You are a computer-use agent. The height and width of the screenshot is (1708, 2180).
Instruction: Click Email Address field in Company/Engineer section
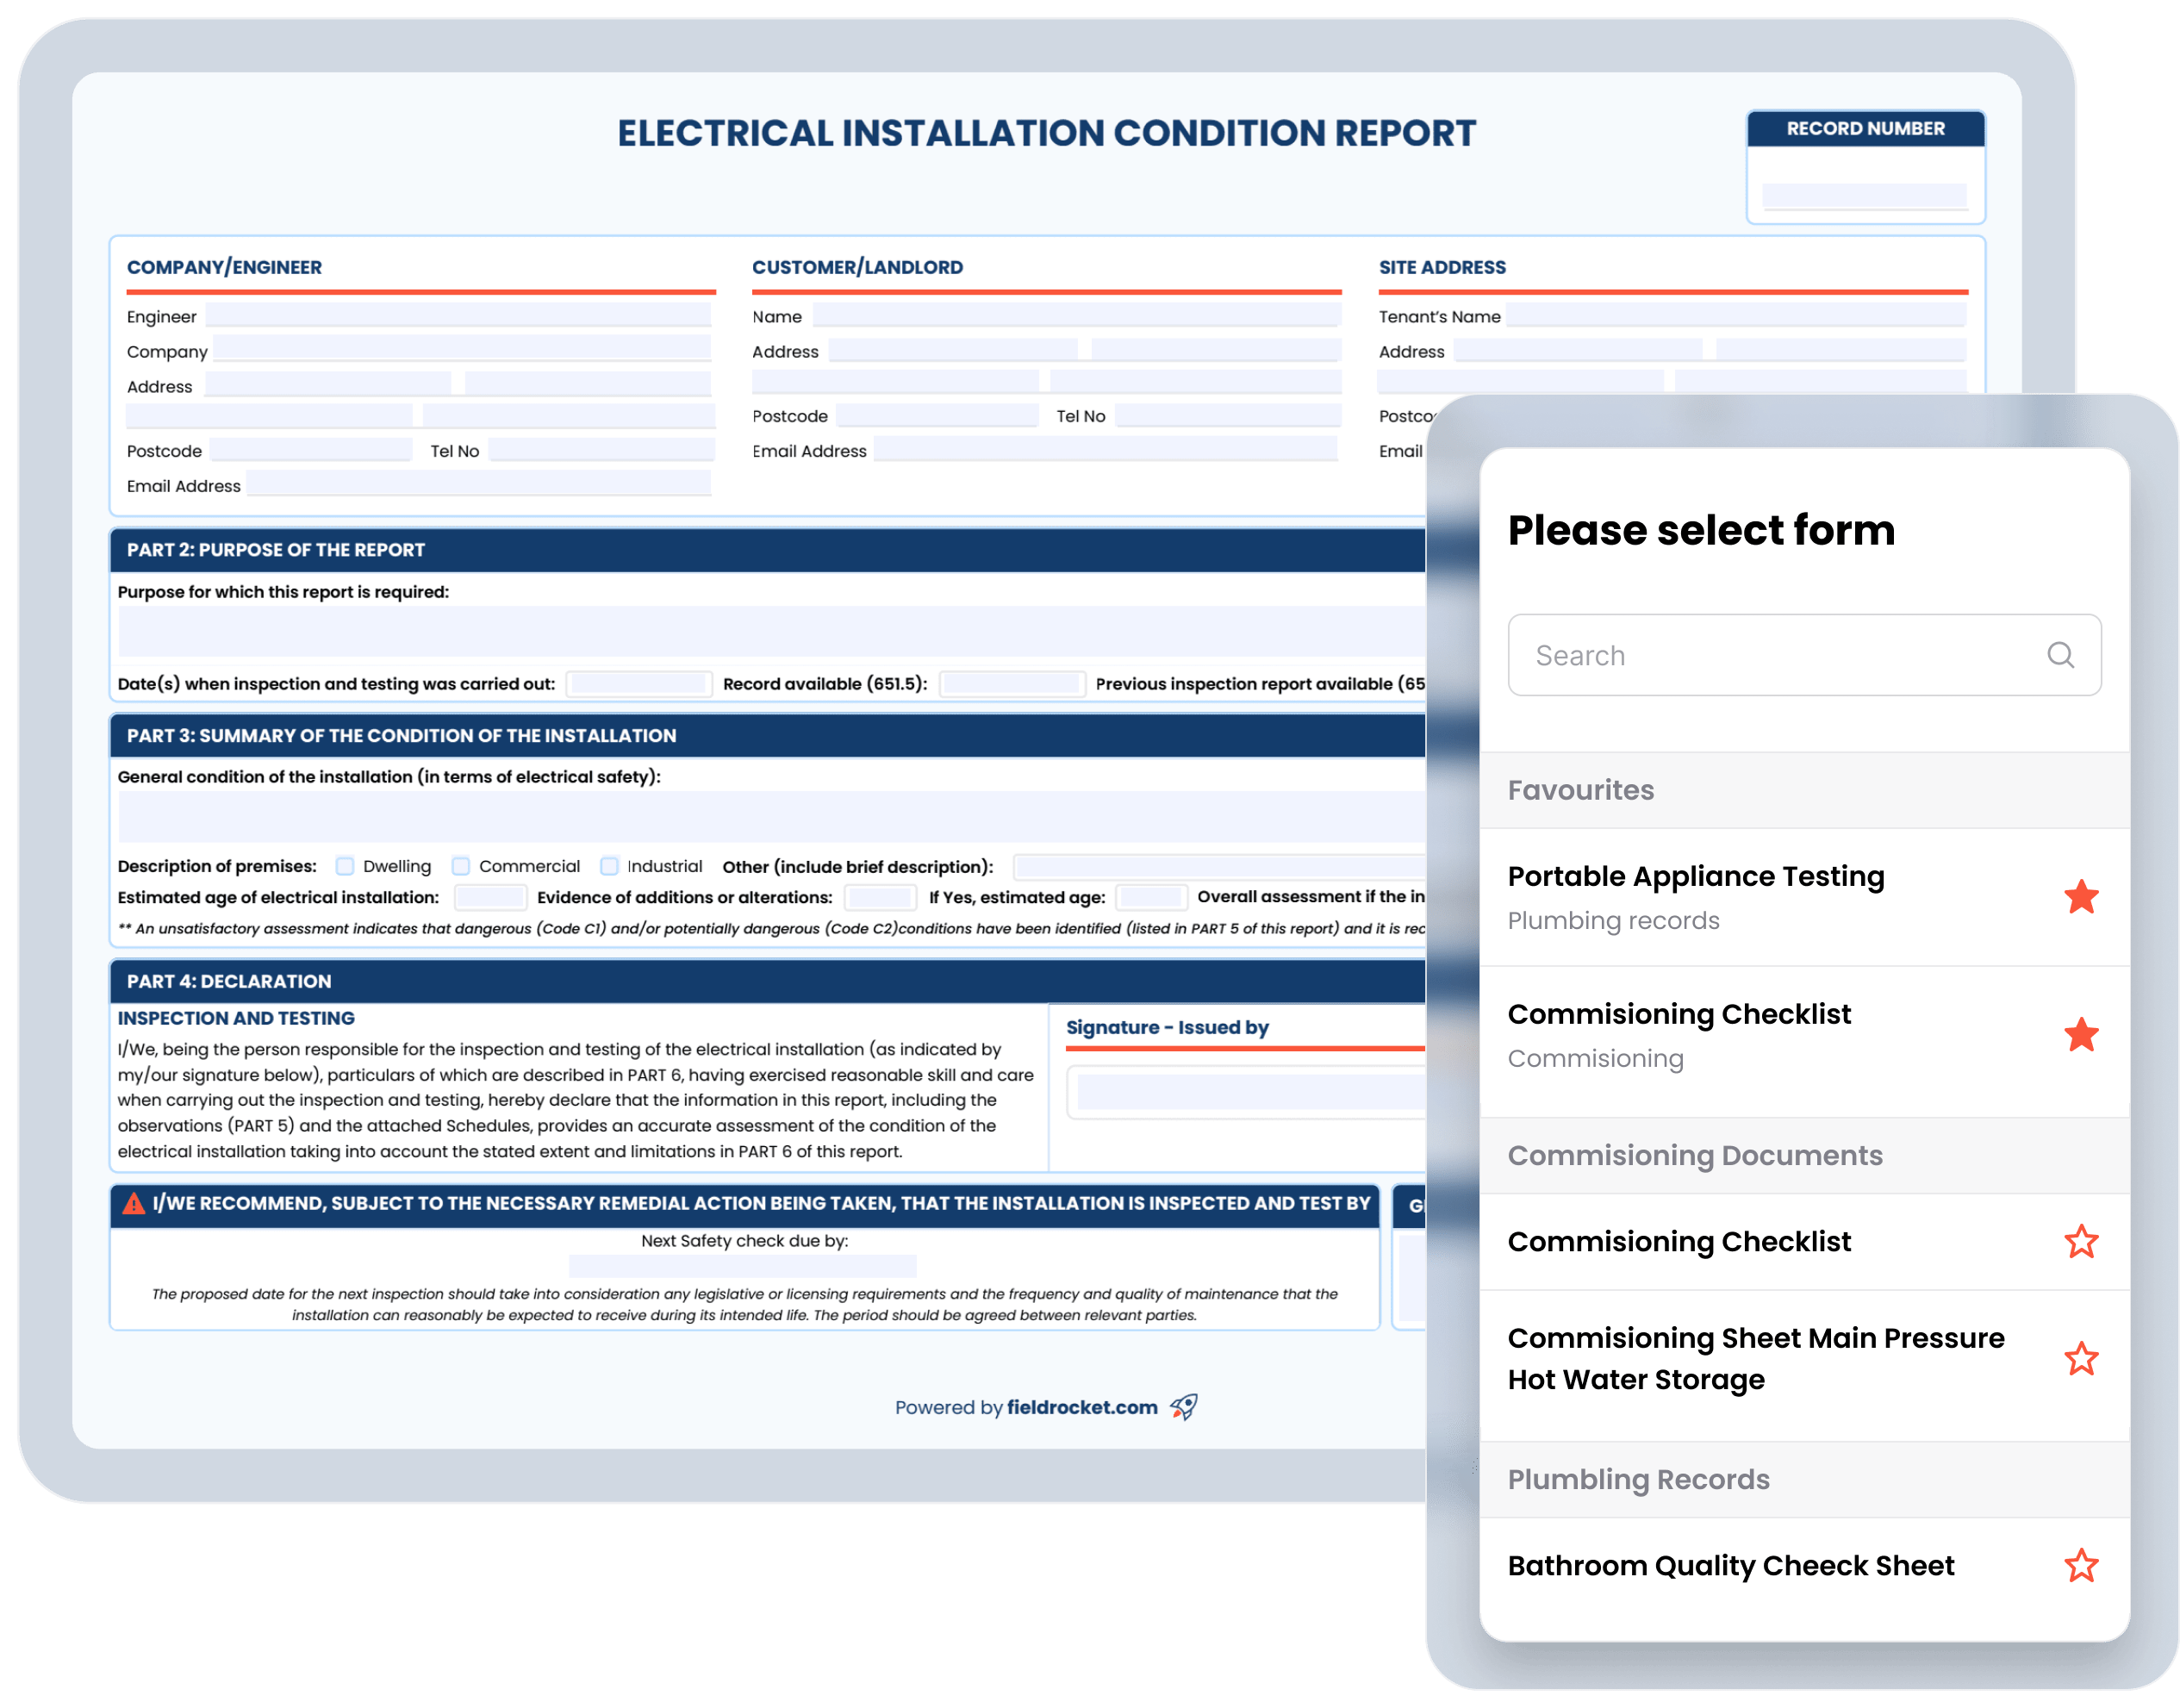click(479, 484)
